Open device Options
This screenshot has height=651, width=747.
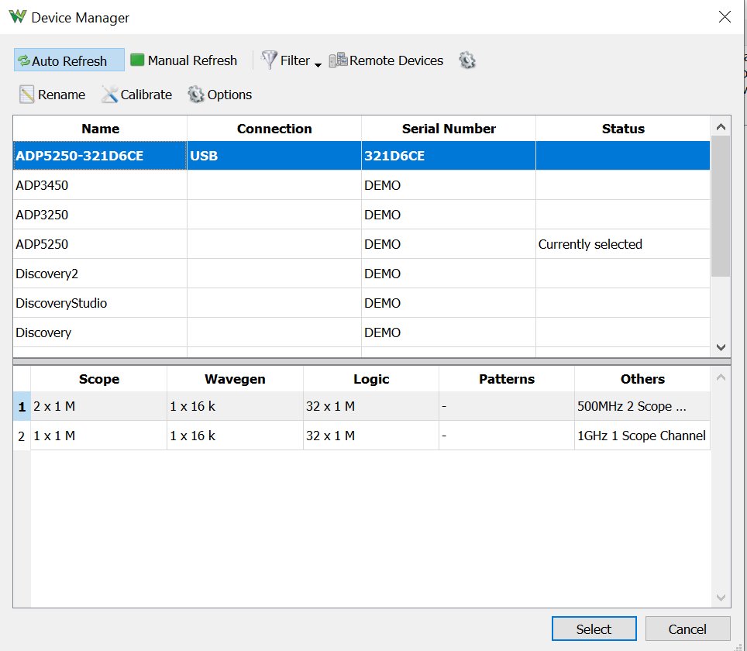219,95
